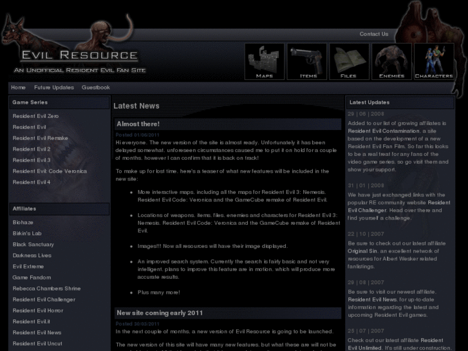
Task: Open the Files book icon
Action: [349, 62]
